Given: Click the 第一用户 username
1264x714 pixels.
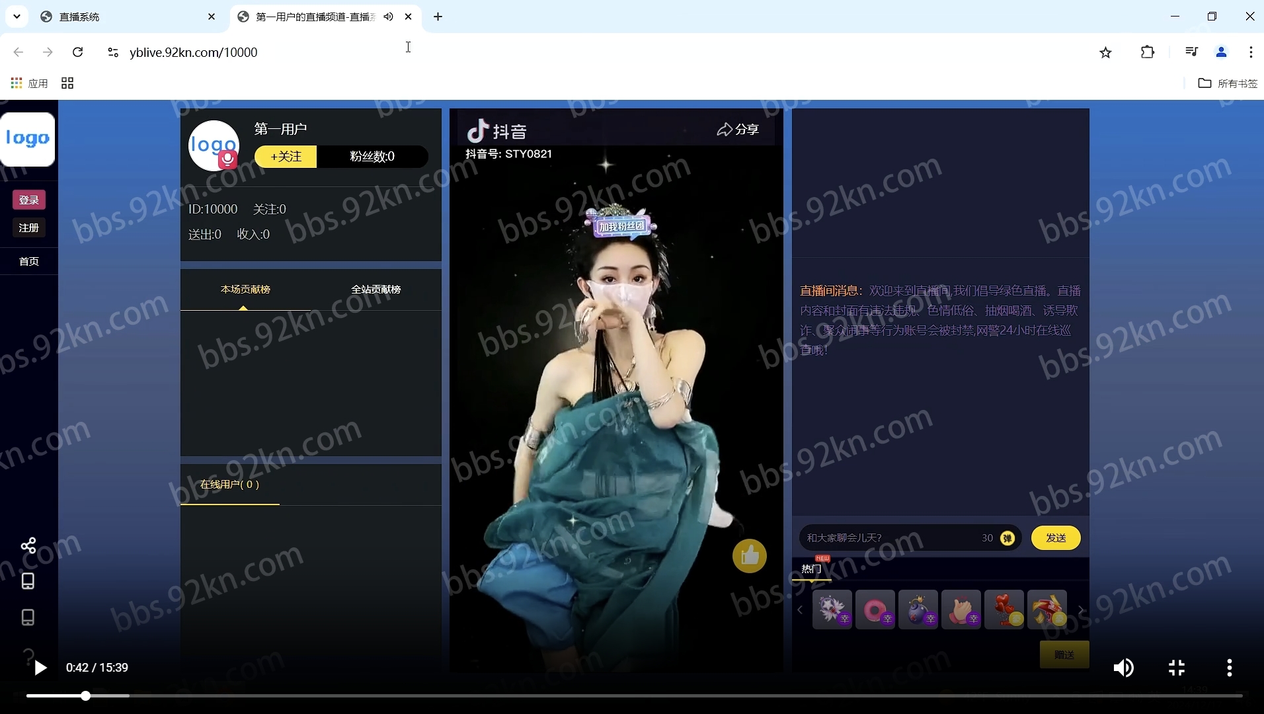Looking at the screenshot, I should [x=280, y=129].
